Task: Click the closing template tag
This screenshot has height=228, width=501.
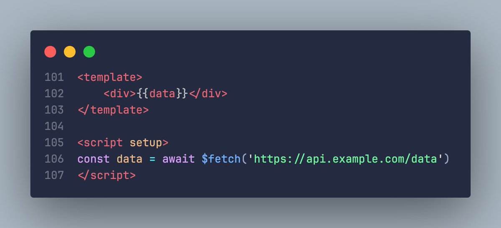Action: (113, 110)
